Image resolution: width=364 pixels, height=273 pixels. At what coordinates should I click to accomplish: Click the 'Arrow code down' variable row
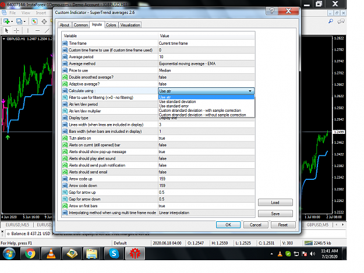pos(110,186)
